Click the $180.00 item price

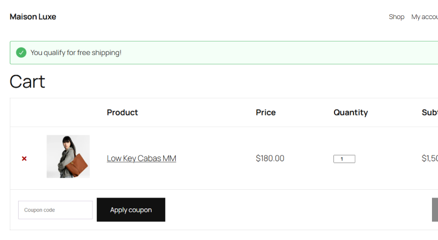(270, 159)
